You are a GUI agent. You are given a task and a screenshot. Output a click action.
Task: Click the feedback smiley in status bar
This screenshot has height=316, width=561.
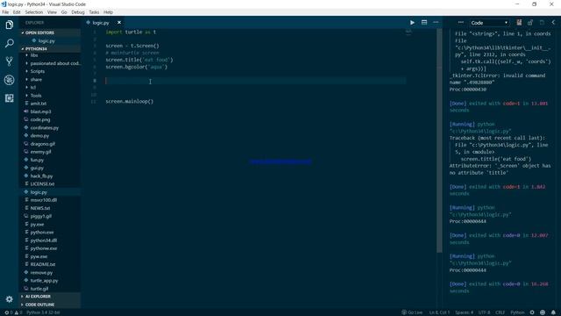click(x=543, y=312)
